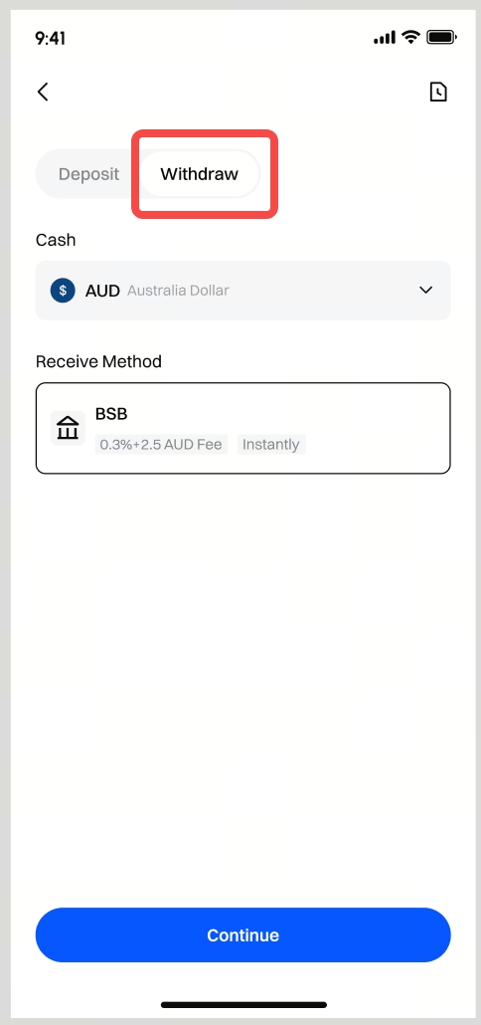Tap the 9:41 clock
Screen dimensions: 481x1025
click(51, 38)
